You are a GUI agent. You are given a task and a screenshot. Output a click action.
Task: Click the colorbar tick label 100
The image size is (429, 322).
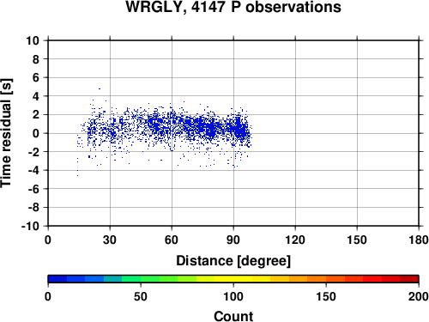tap(233, 296)
